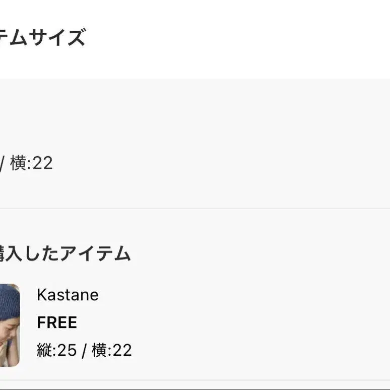390x390 pixels.
Task: Click the slash between 縦:25 and 横:22
Action: tap(84, 351)
